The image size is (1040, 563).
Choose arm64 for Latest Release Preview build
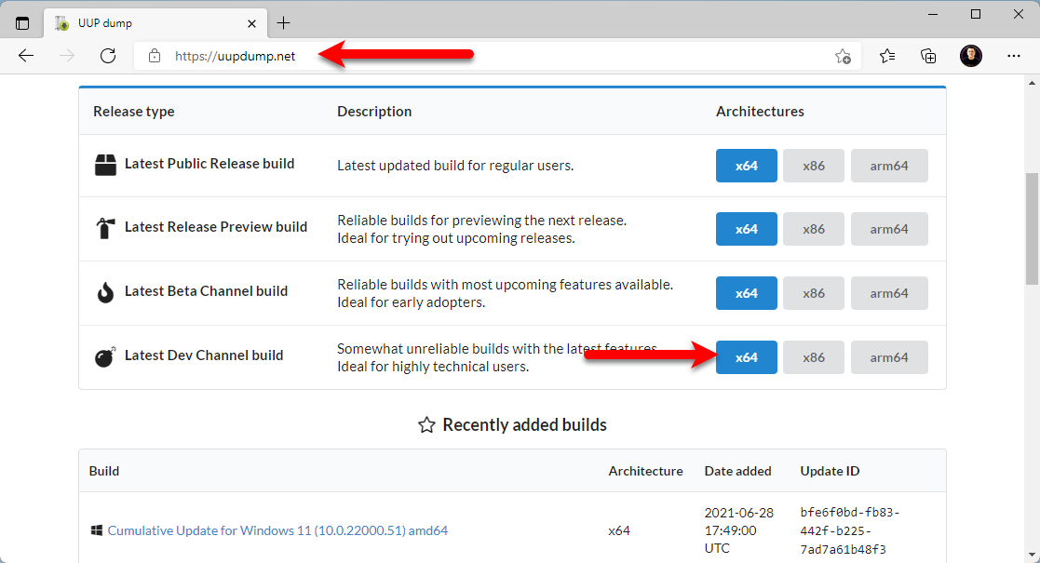tap(889, 229)
